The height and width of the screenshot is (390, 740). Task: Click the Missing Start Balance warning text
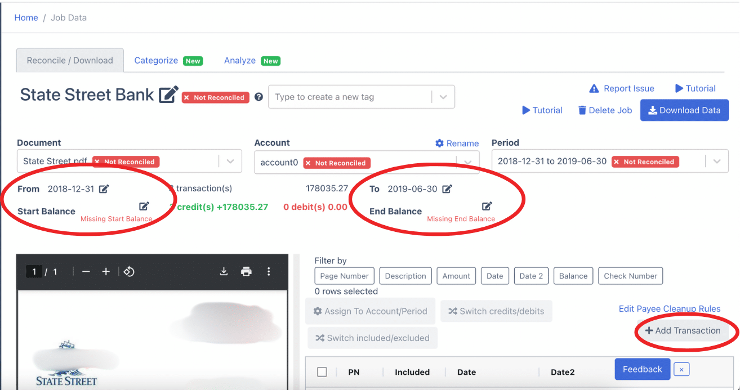pyautogui.click(x=116, y=219)
